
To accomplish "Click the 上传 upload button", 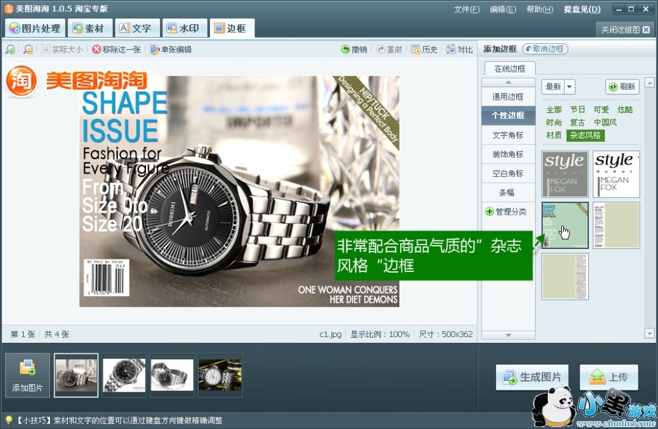I will [609, 377].
